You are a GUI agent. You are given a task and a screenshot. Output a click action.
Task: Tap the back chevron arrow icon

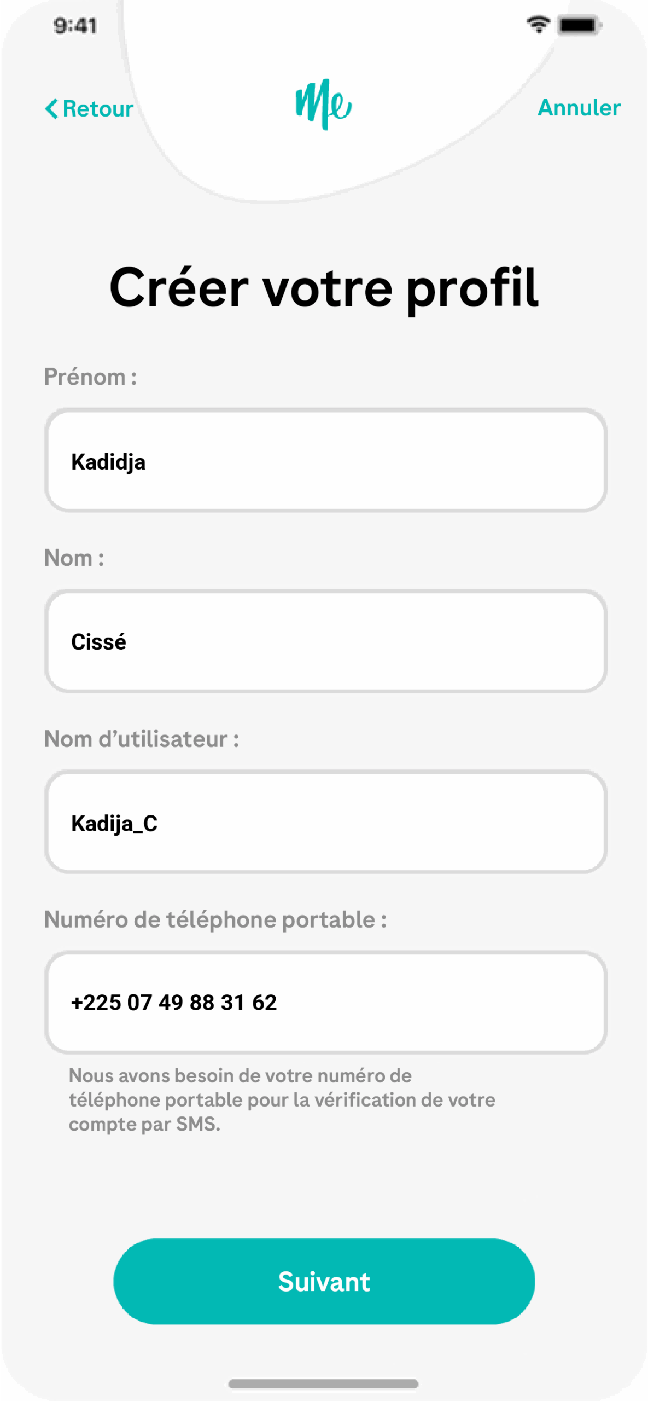(51, 108)
